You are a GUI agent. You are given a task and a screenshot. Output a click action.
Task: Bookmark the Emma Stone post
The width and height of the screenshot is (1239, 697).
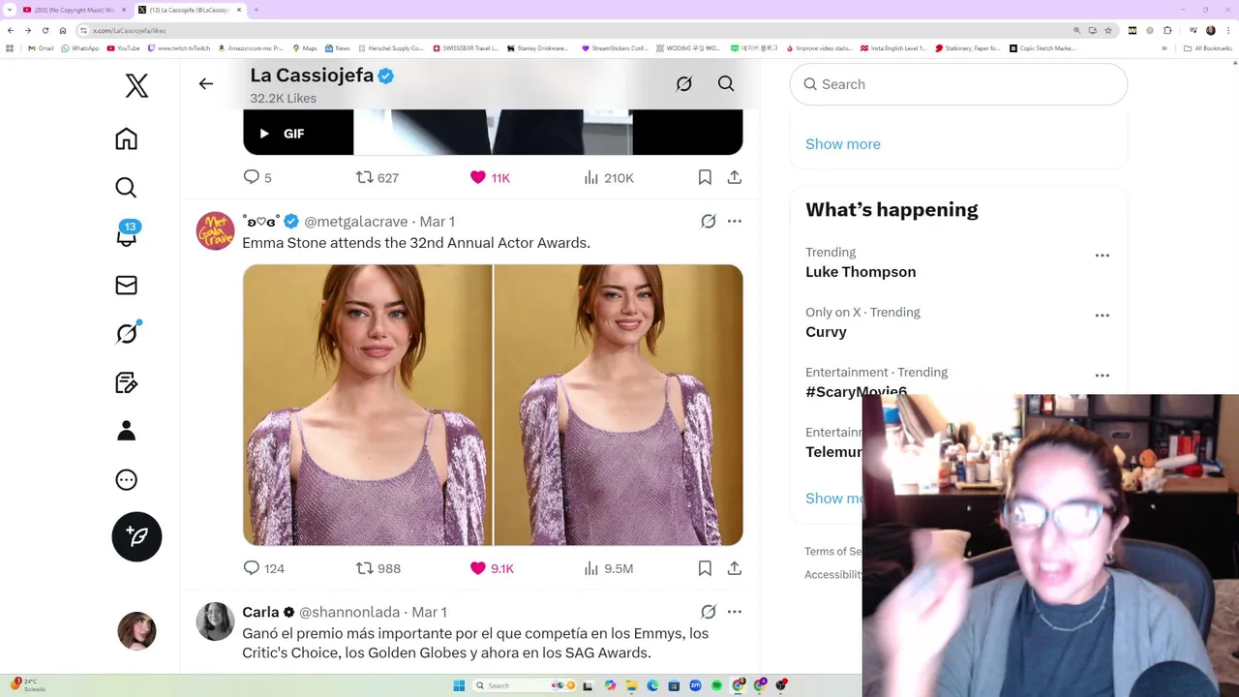(705, 568)
